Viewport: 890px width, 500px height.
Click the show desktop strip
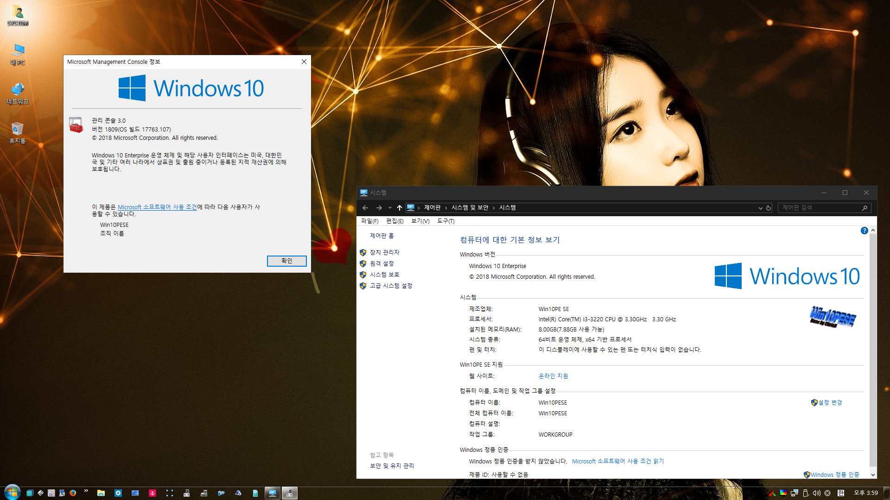887,493
